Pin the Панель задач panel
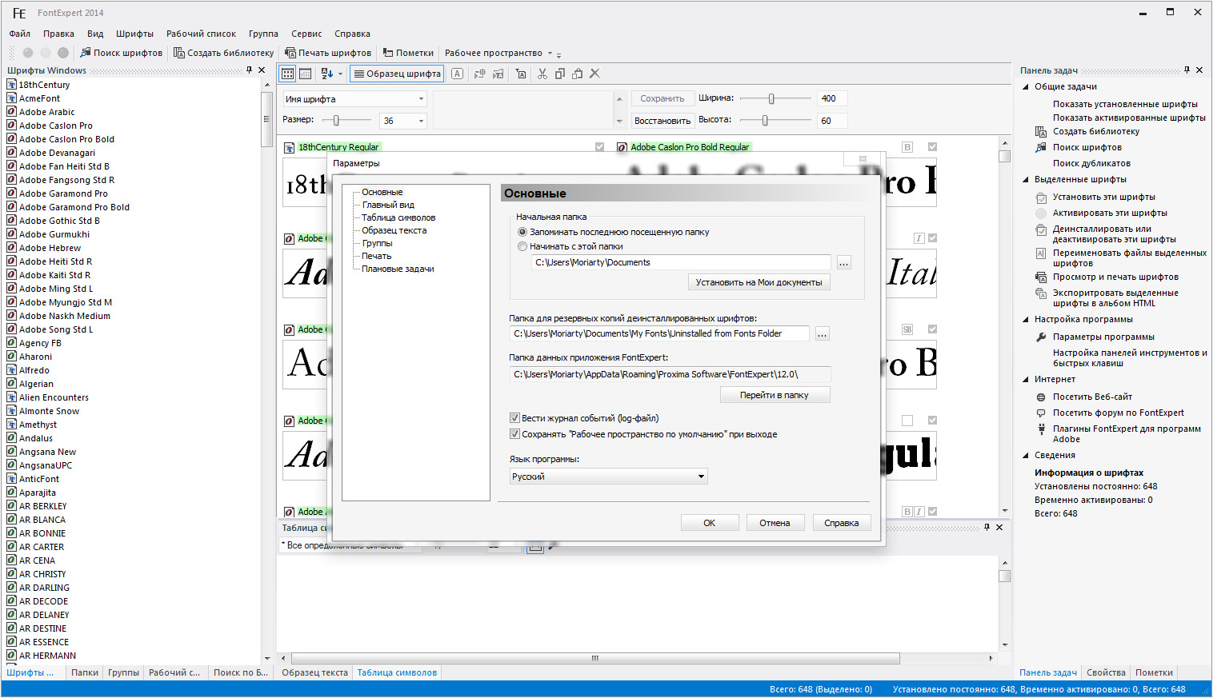This screenshot has width=1213, height=698. pos(1187,70)
